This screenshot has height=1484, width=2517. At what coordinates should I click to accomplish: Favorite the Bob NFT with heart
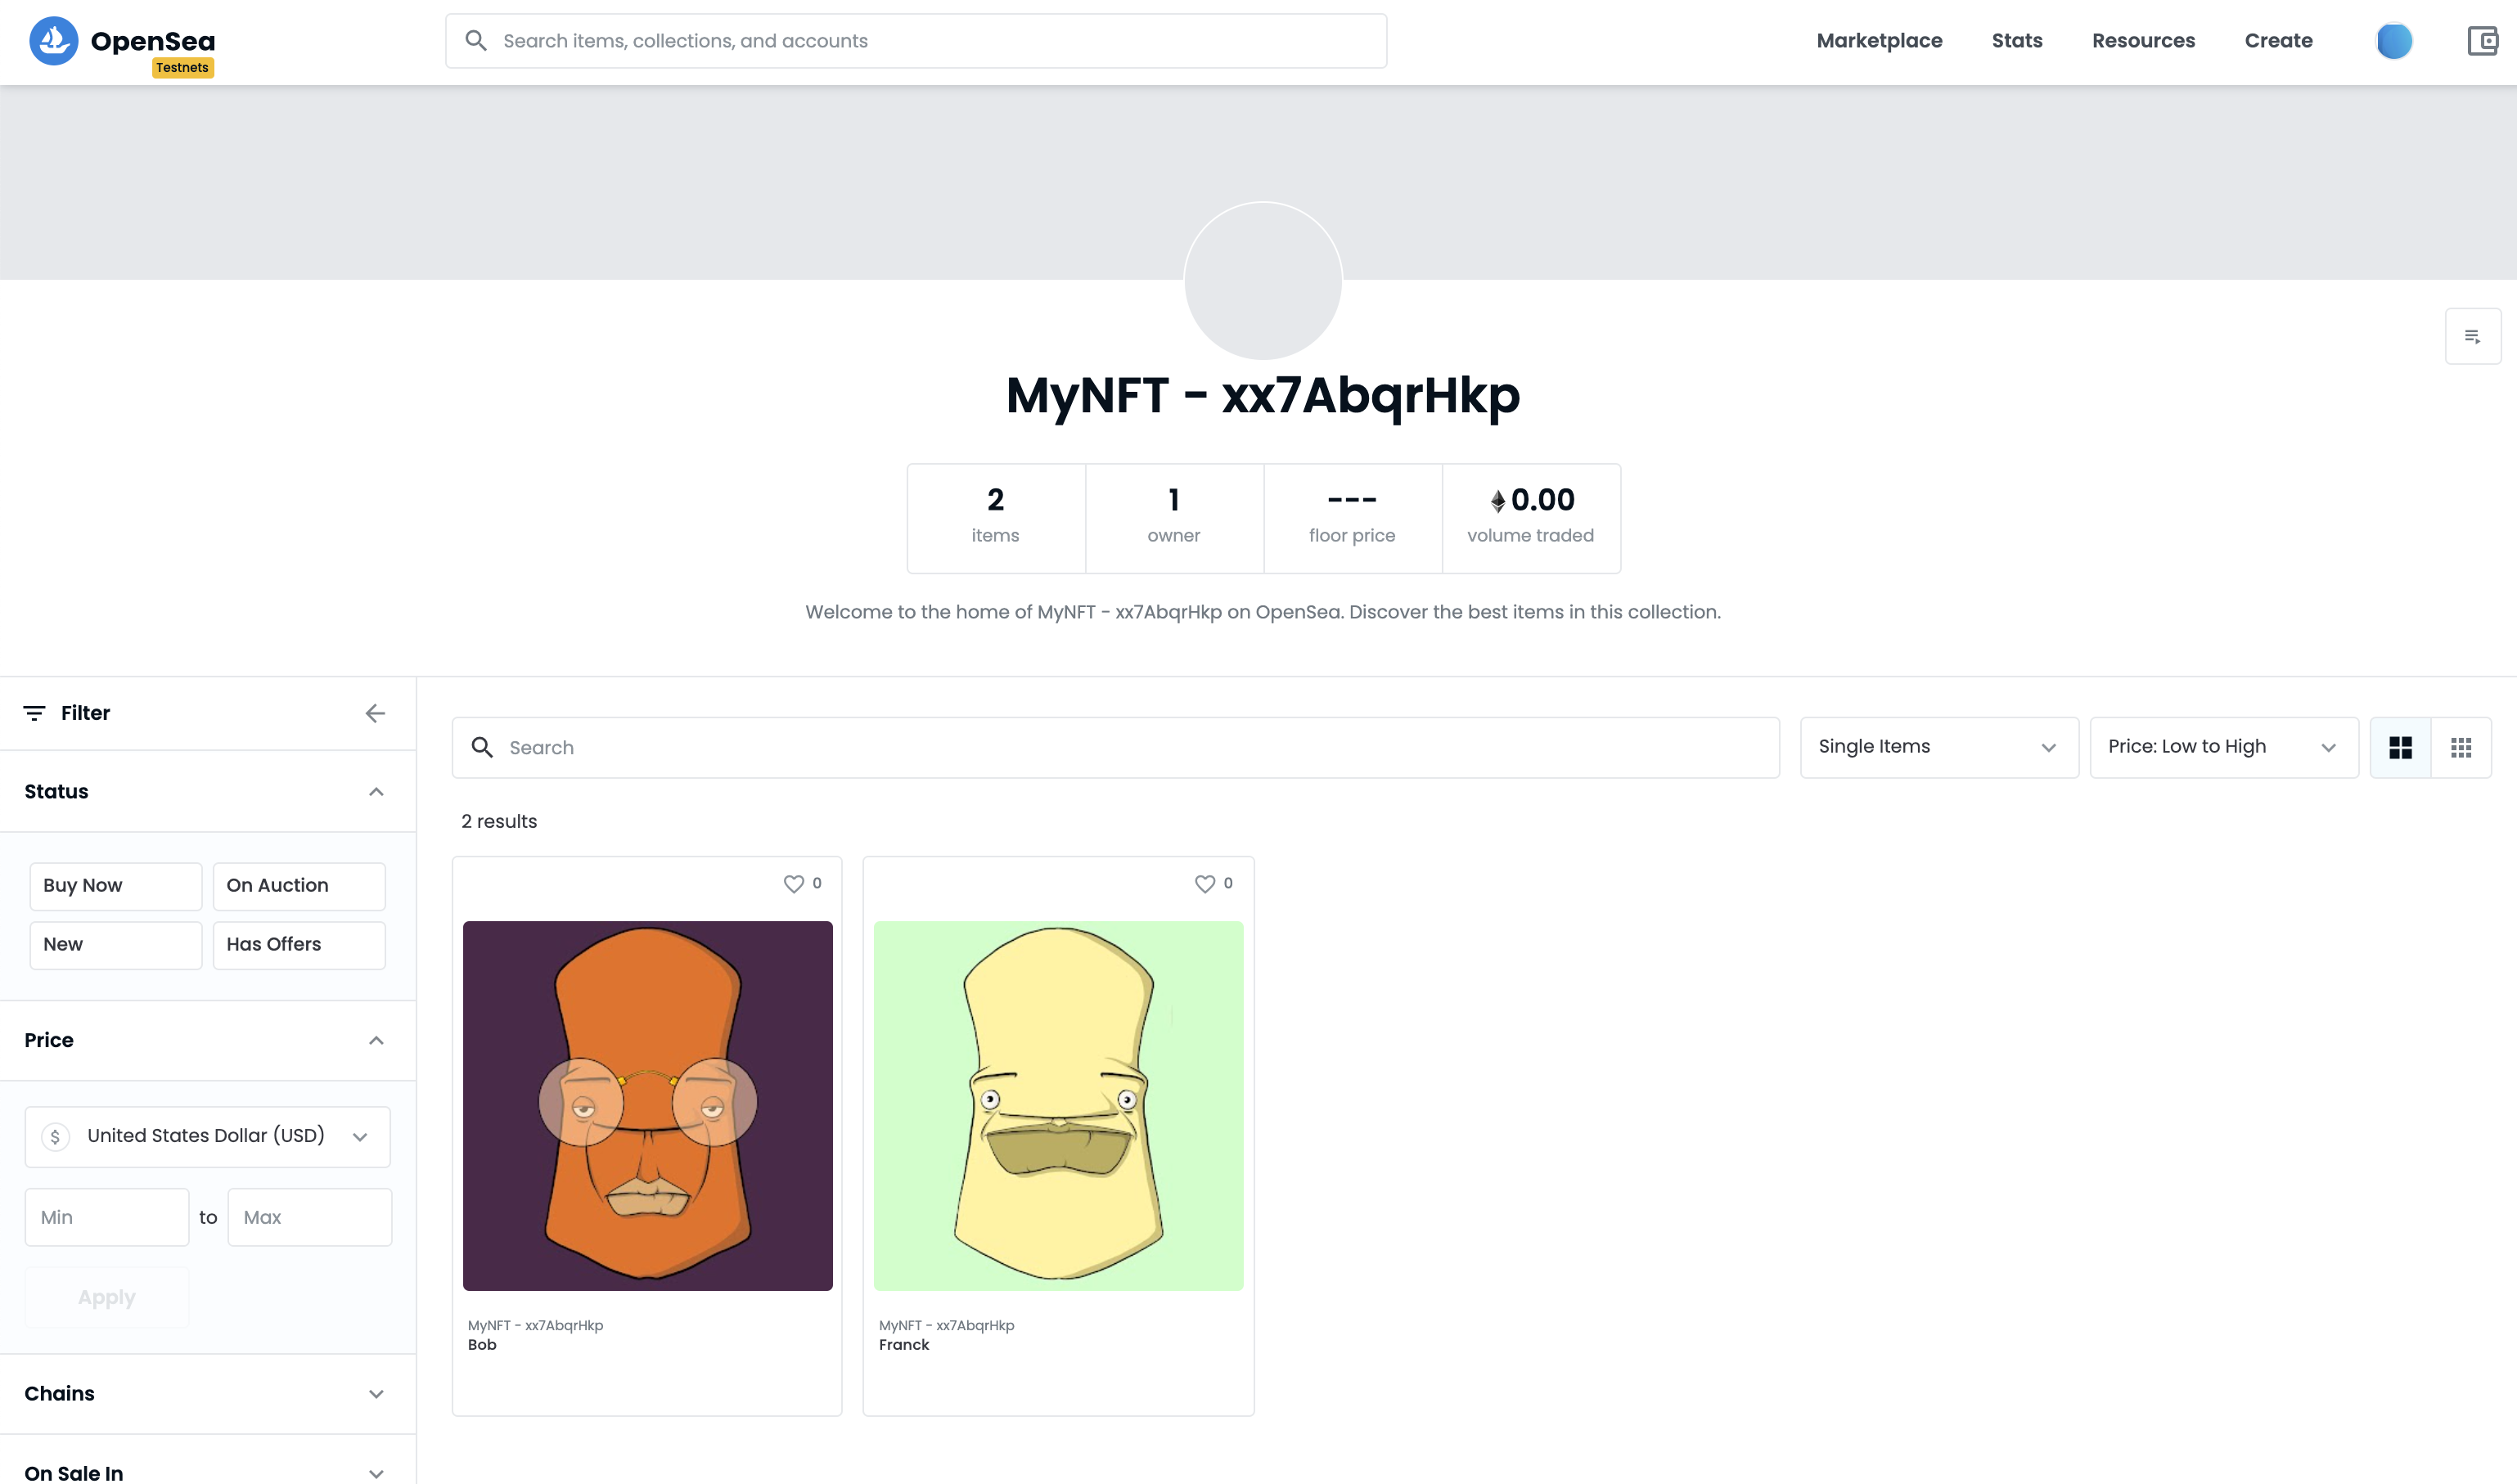pyautogui.click(x=793, y=884)
